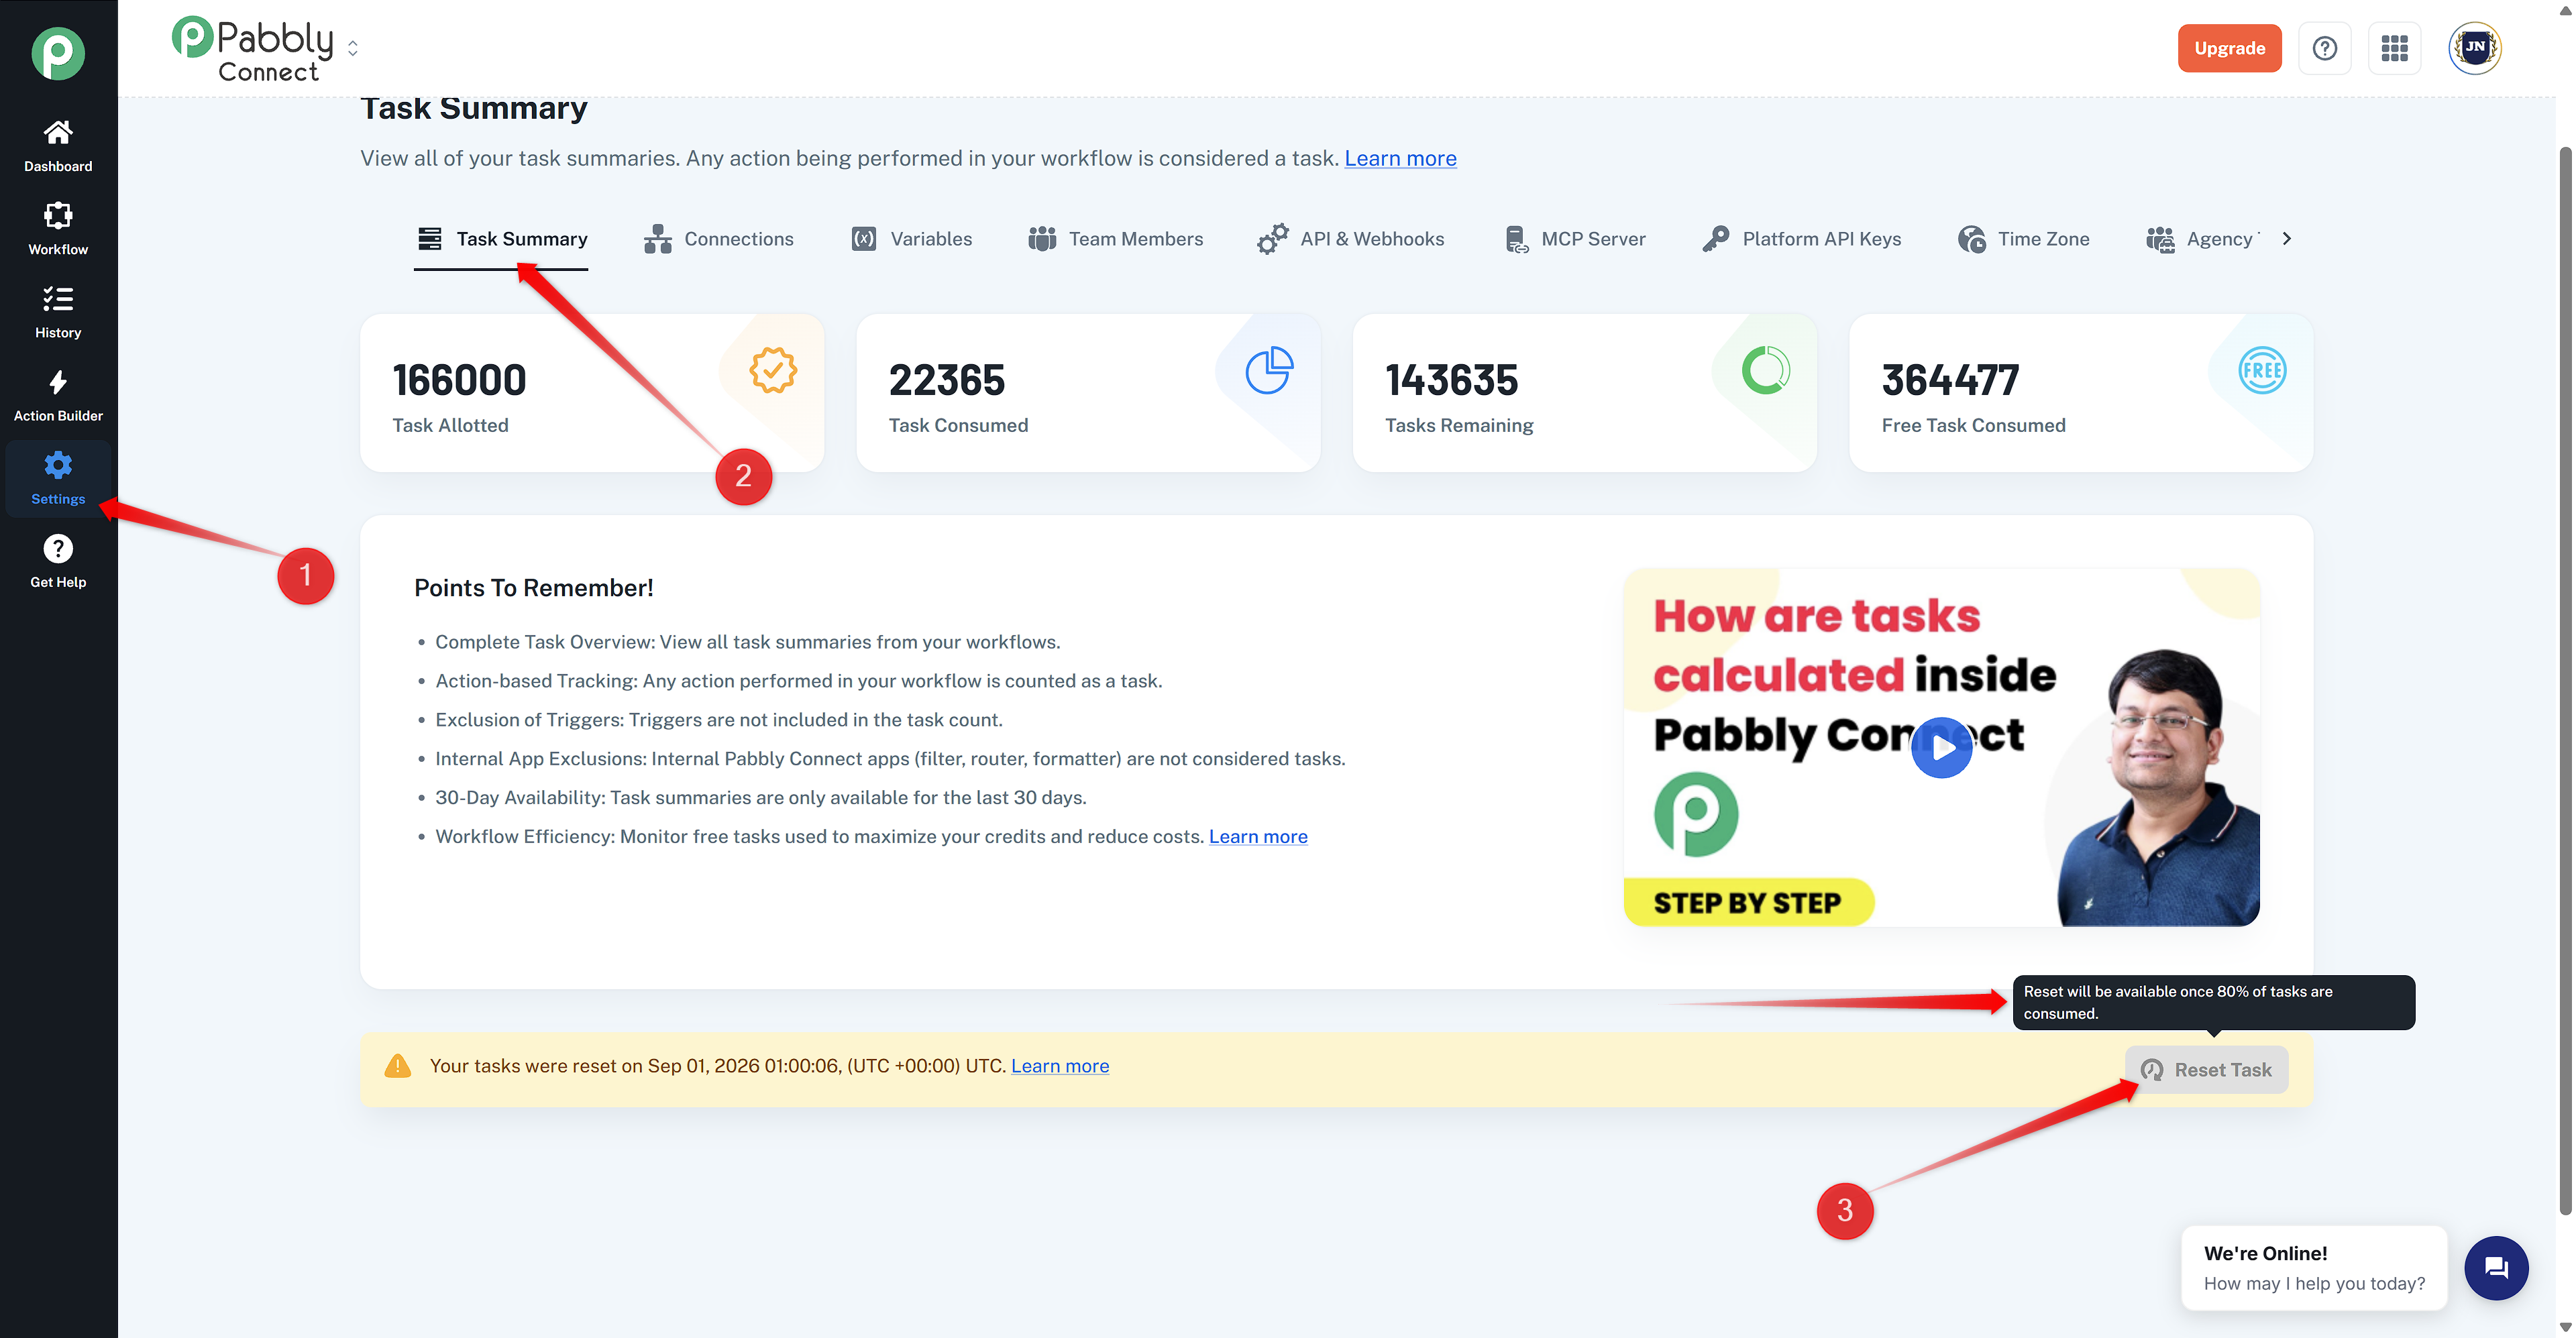Switch to the Connections tab
2576x1338 pixels.
[x=719, y=239]
